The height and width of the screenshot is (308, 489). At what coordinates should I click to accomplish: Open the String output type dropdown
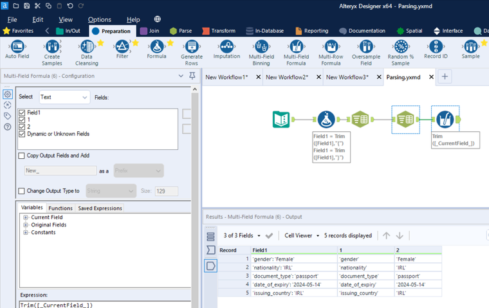[x=111, y=191]
